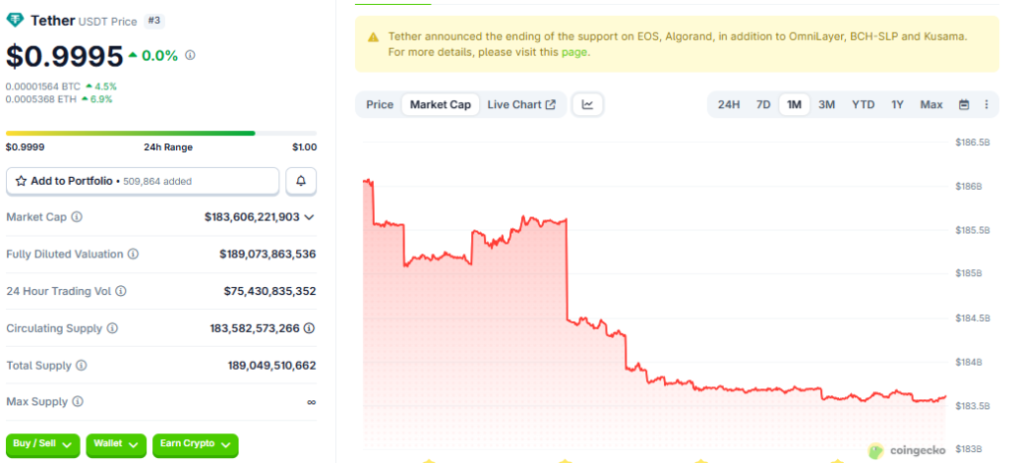Click the price alert bell icon
The width and height of the screenshot is (1018, 463).
(x=301, y=181)
